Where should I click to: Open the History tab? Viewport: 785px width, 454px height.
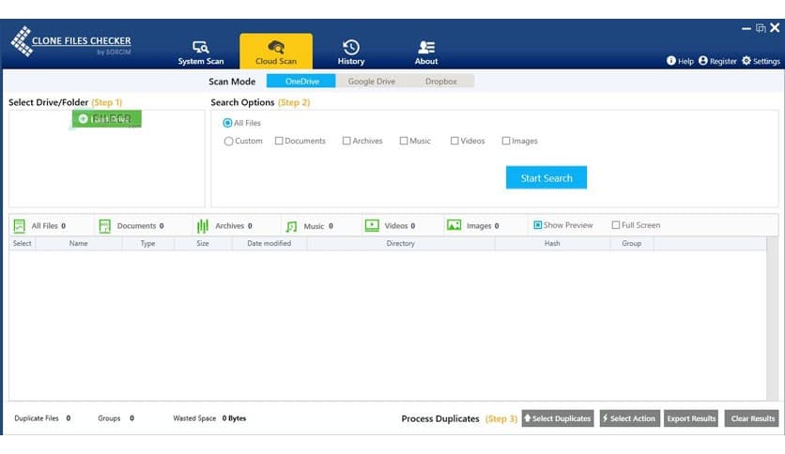(351, 53)
